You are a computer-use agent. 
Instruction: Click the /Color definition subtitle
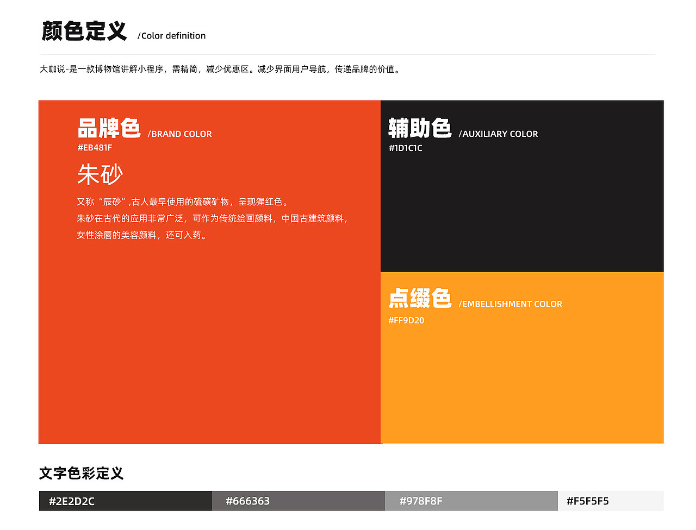pyautogui.click(x=171, y=36)
